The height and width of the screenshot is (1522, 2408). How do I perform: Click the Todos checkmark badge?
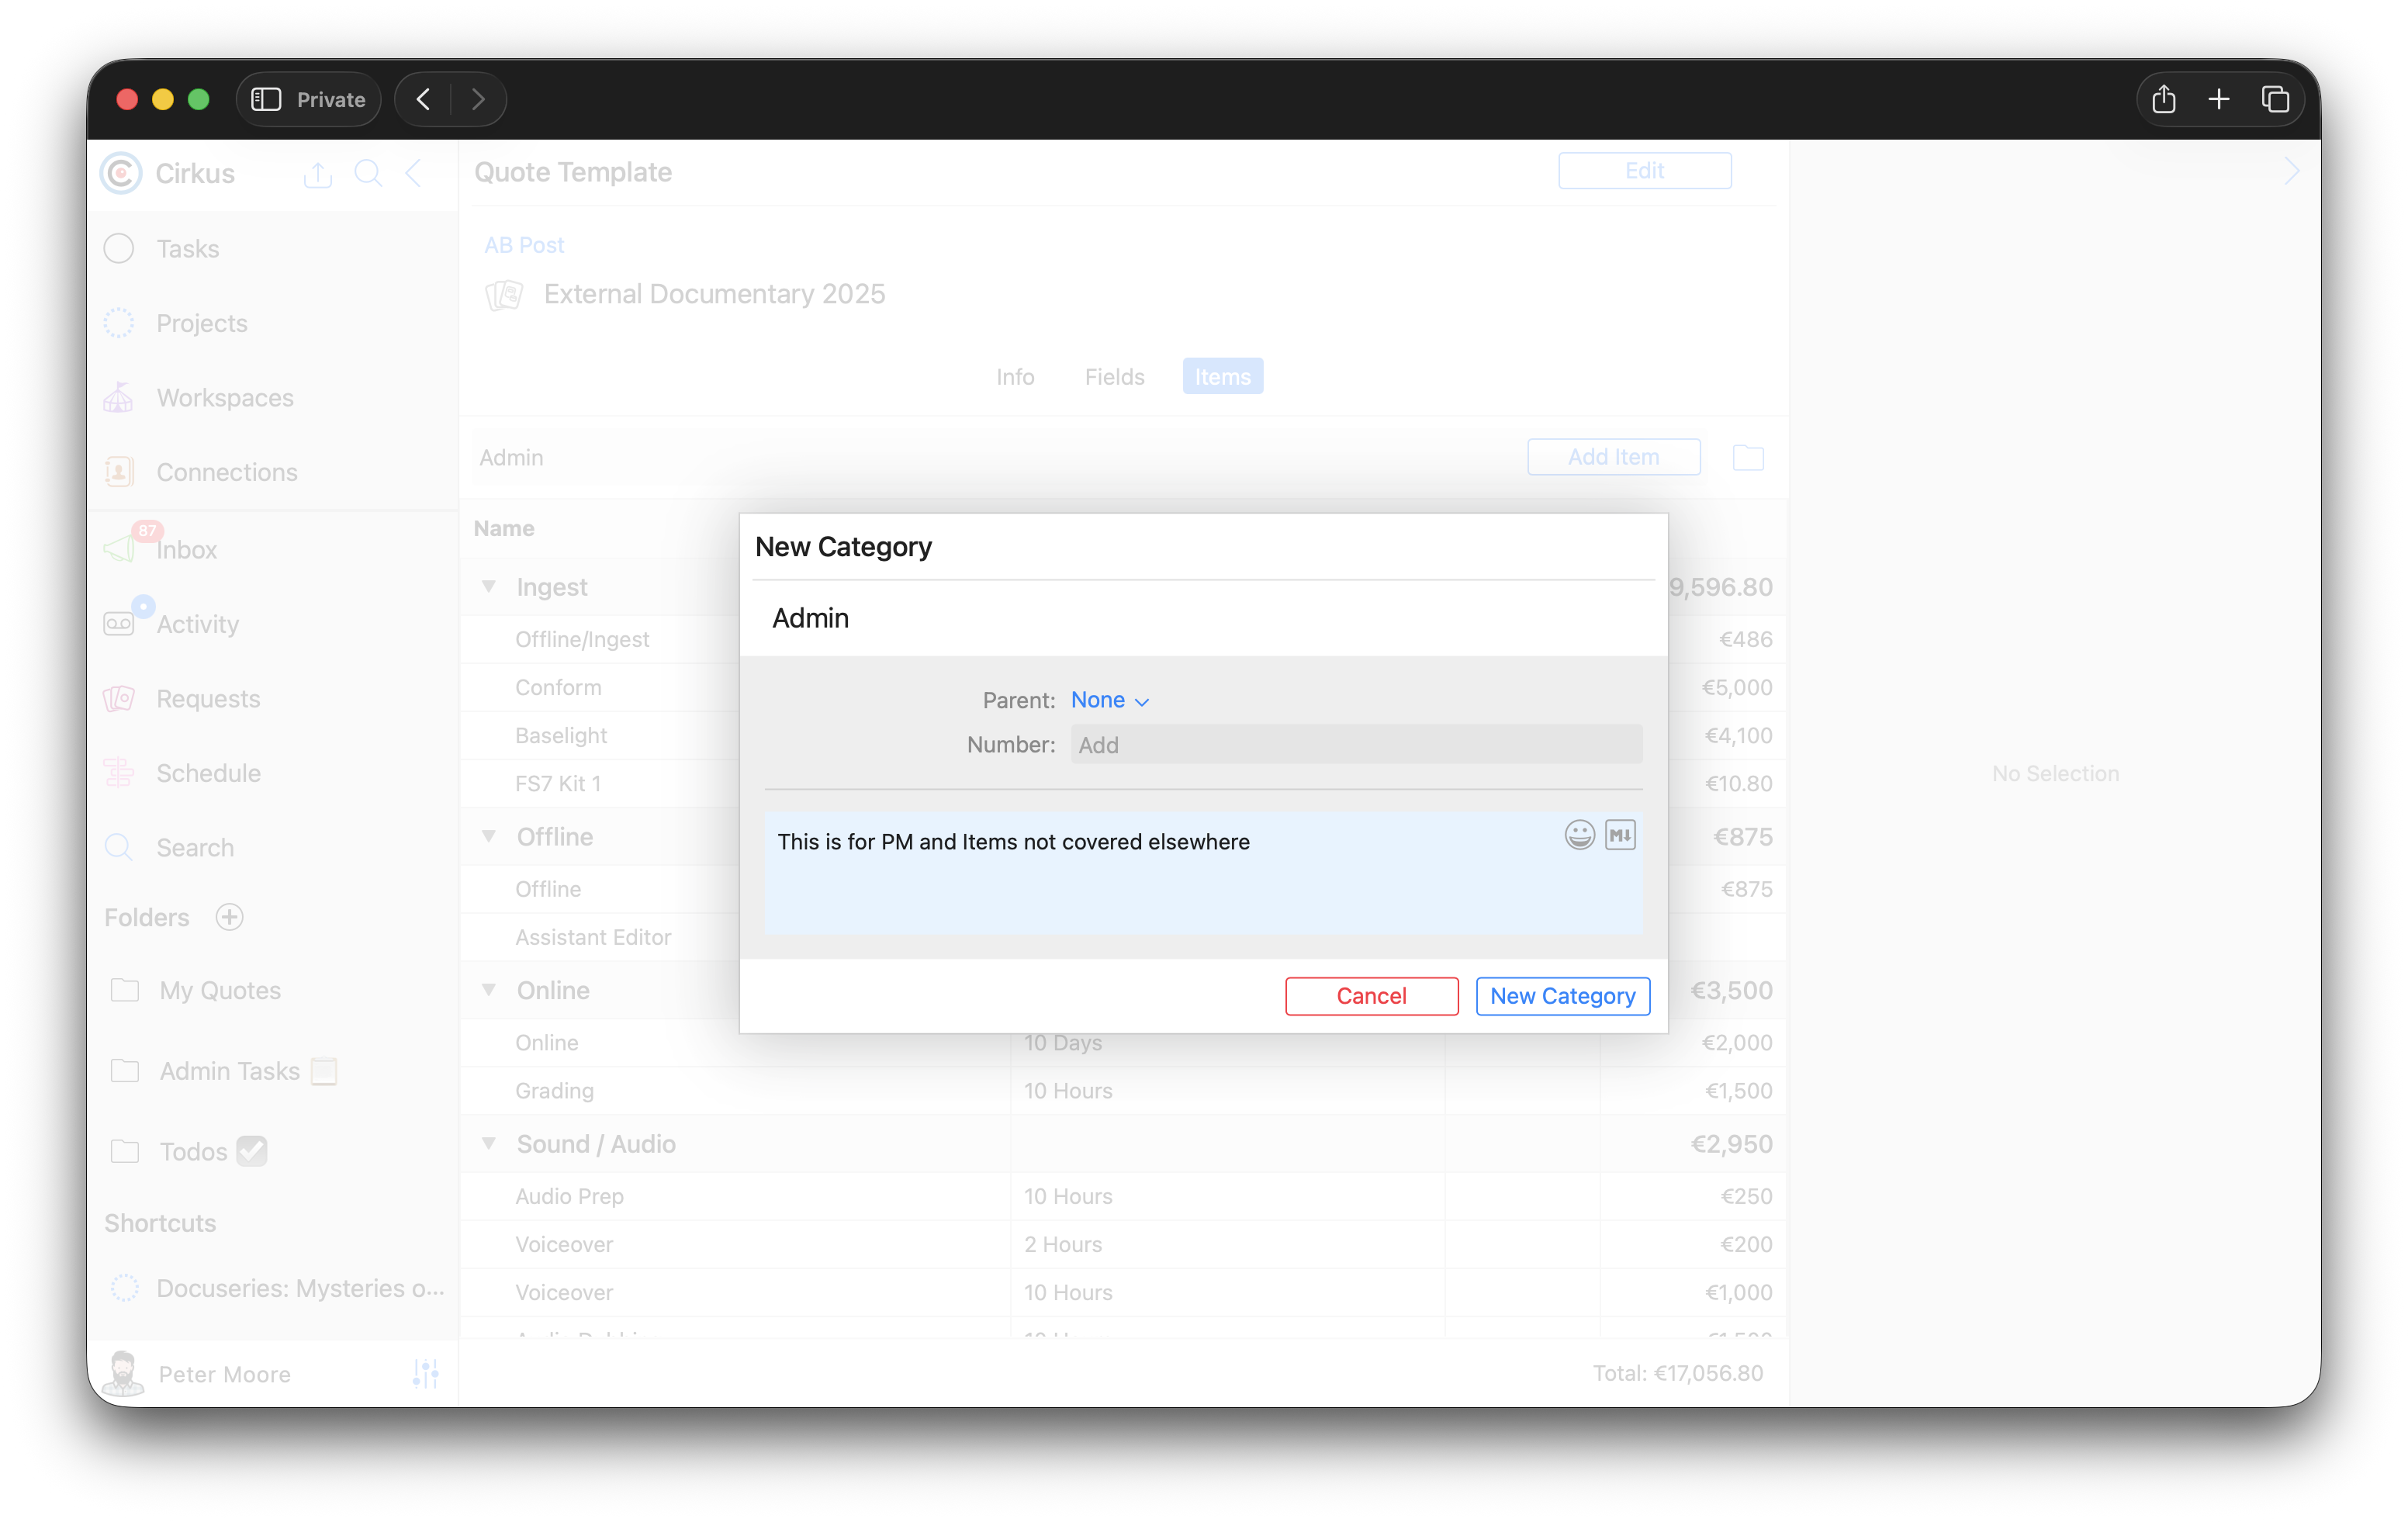coord(252,1151)
